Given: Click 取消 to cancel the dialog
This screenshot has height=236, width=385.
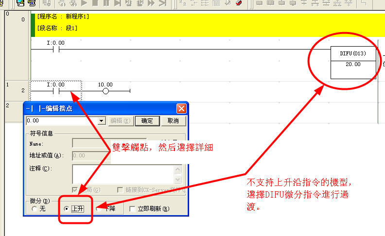Looking at the screenshot, I should (x=173, y=121).
